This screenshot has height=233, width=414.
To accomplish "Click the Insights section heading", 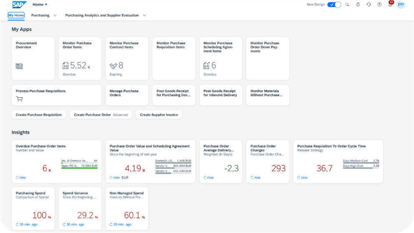I will [20, 132].
